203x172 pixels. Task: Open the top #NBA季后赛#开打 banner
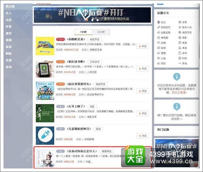[92, 15]
